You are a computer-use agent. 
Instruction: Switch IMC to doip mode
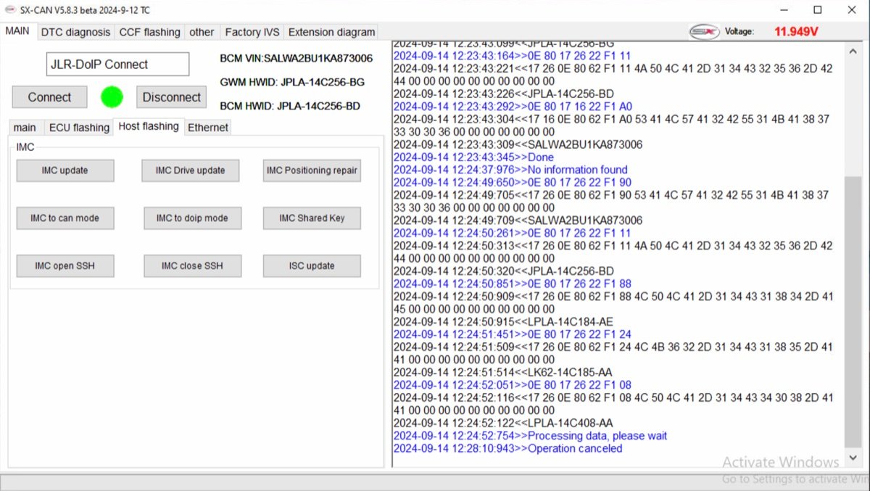coord(191,218)
